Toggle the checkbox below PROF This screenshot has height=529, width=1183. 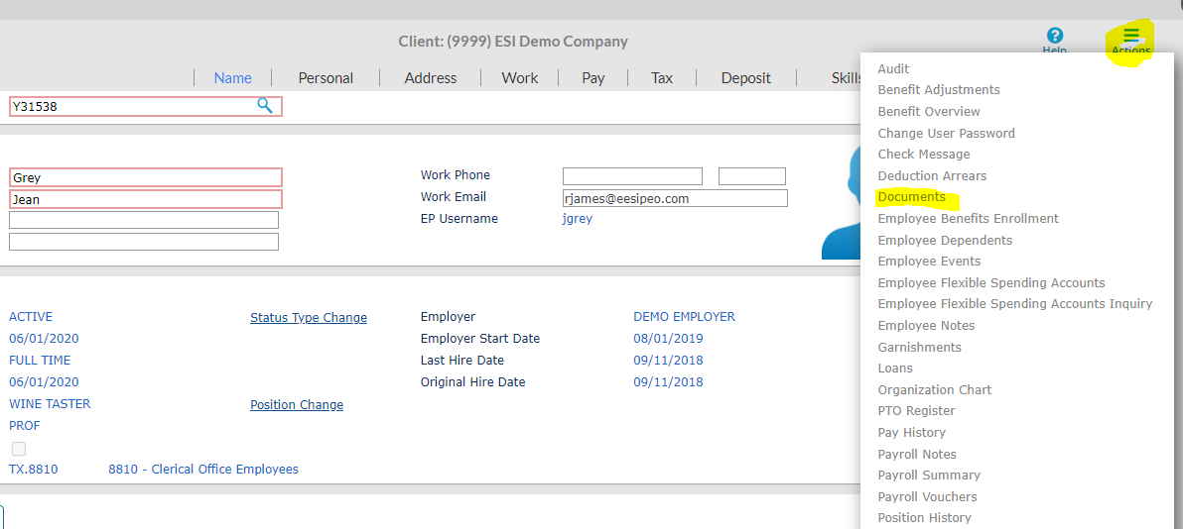[x=18, y=449]
